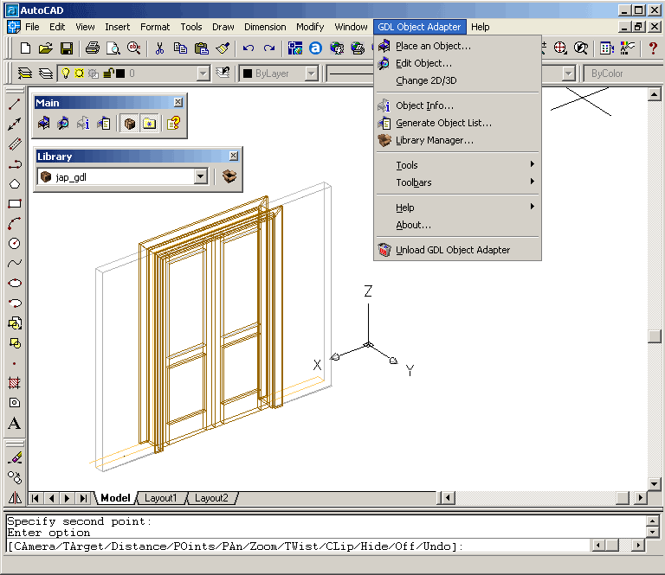This screenshot has height=575, width=665.
Task: Open the Dimension menu
Action: tap(265, 27)
